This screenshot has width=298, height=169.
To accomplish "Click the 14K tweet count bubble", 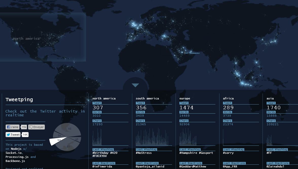I will [x=25, y=135].
